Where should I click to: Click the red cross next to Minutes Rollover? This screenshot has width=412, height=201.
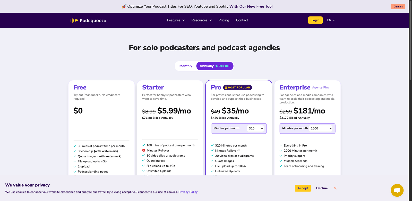coord(144,150)
